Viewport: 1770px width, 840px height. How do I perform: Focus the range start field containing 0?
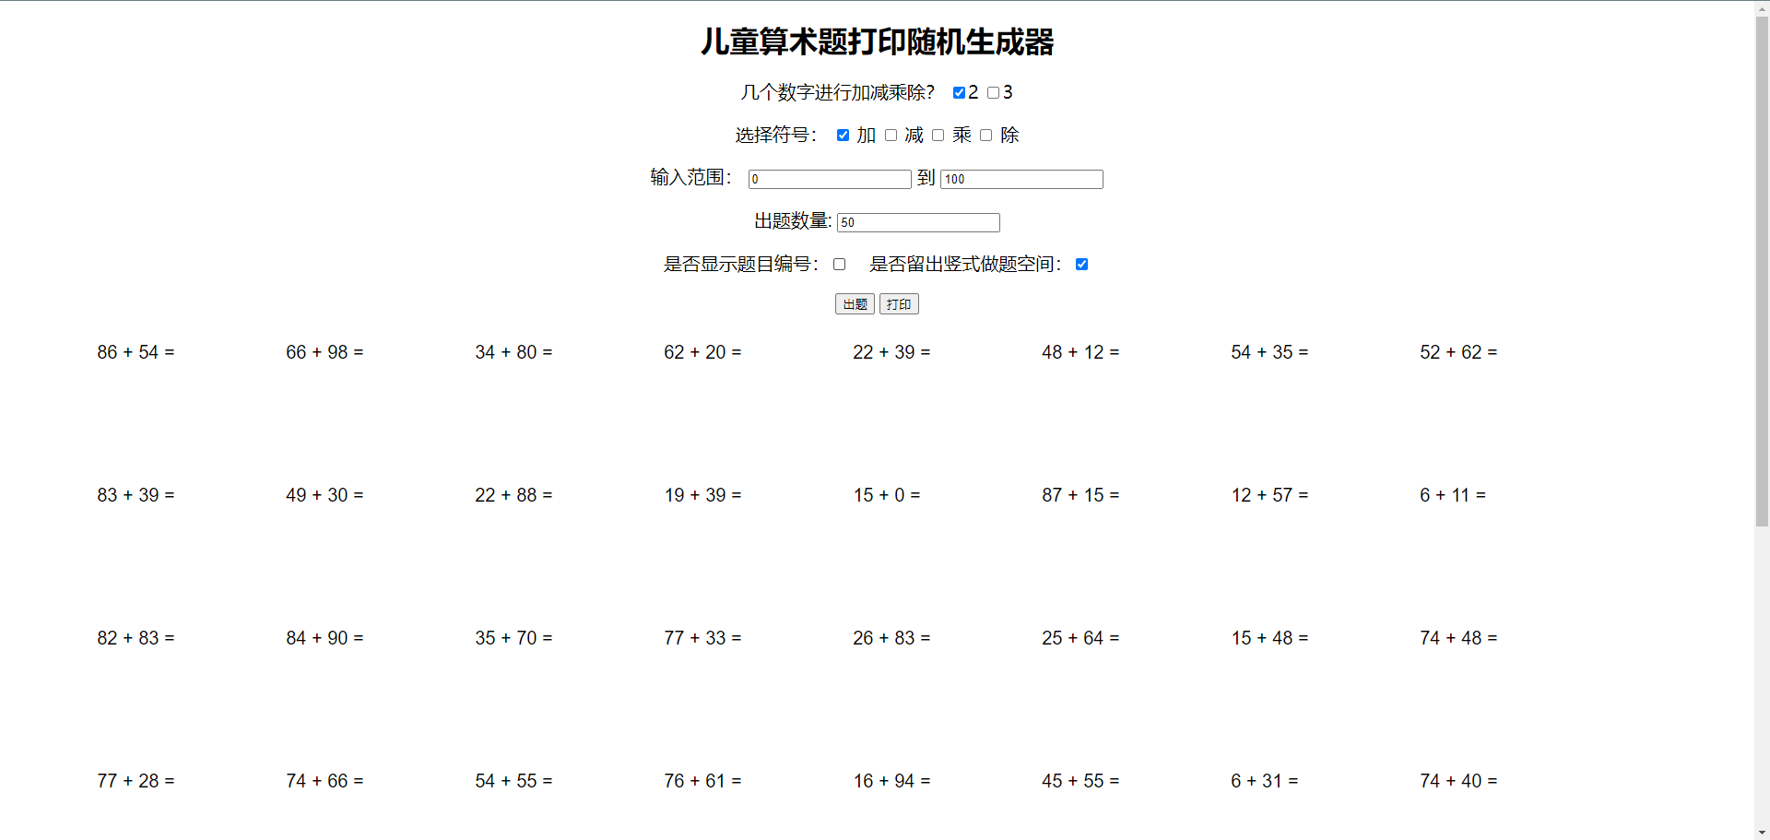[830, 179]
